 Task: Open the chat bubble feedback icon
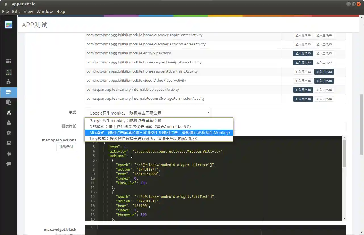9,164
